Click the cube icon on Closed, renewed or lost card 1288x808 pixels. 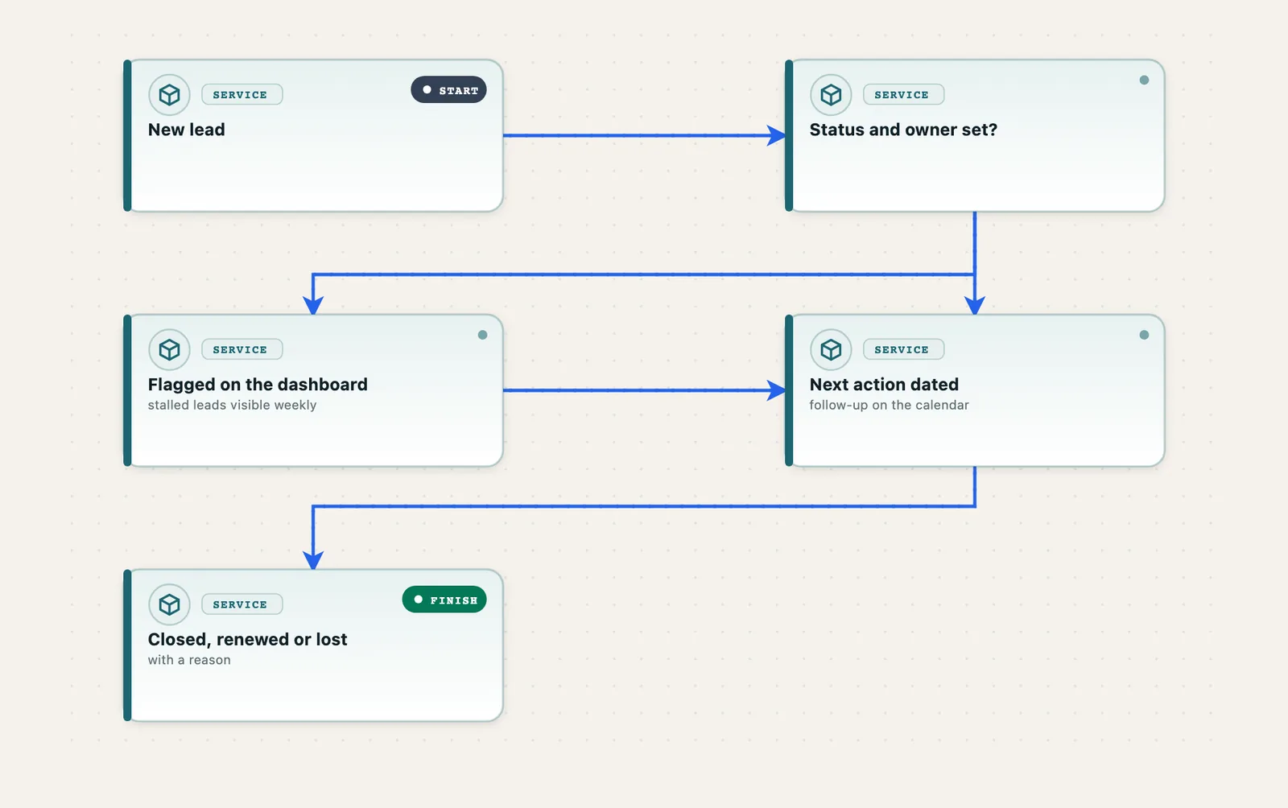[x=169, y=604]
